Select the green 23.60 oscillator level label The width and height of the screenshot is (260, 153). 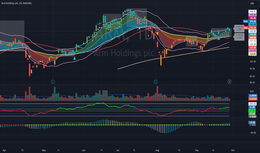click(x=252, y=114)
